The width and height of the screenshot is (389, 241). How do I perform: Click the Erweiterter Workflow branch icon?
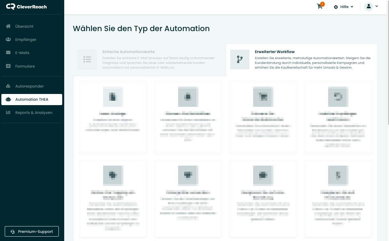click(240, 59)
